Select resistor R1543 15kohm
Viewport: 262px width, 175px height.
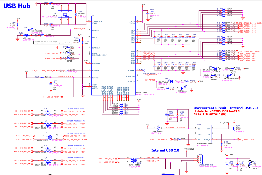point(224,8)
